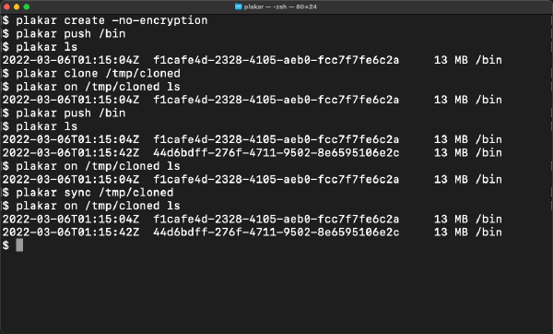Click the window title 'plakar — -zsh — 80×24'
553x334 pixels.
pyautogui.click(x=280, y=6)
